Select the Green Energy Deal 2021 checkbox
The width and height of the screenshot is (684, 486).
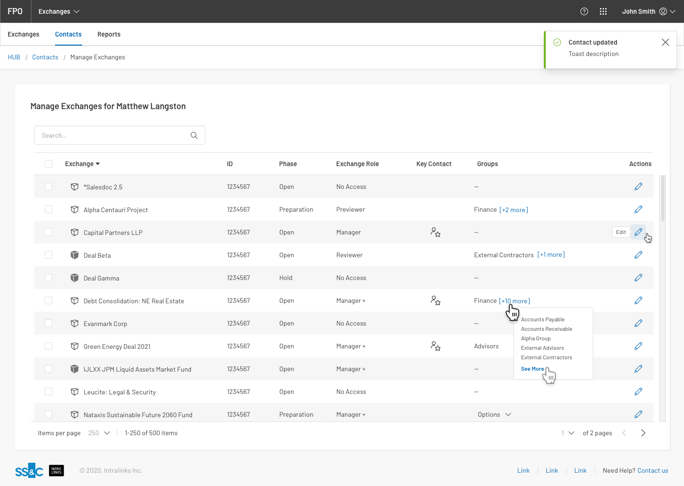[x=48, y=346]
